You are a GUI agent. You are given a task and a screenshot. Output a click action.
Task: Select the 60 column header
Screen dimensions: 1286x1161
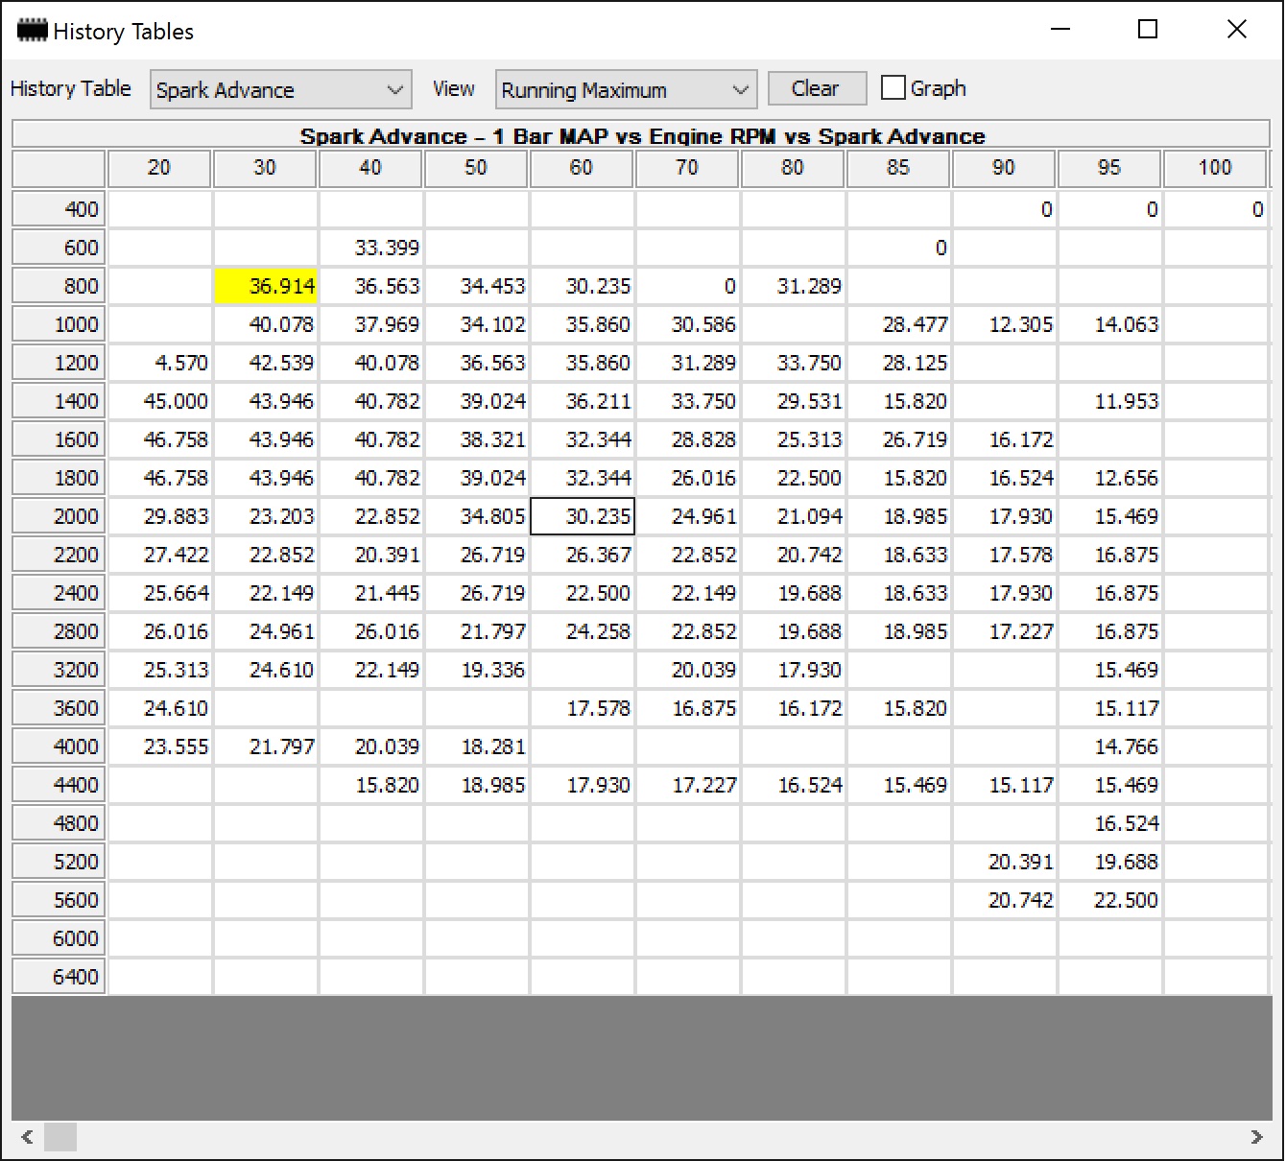coord(582,168)
